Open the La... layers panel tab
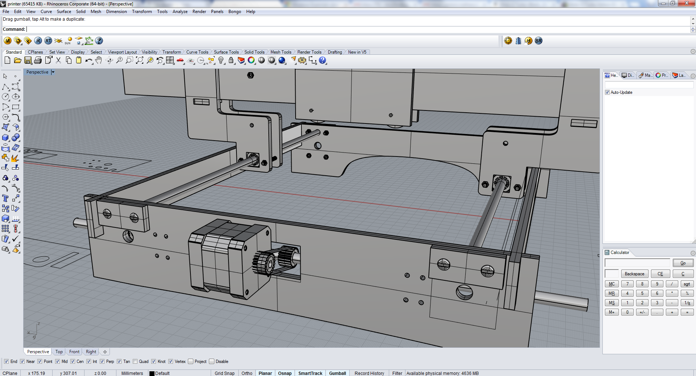The image size is (696, 376). point(679,75)
